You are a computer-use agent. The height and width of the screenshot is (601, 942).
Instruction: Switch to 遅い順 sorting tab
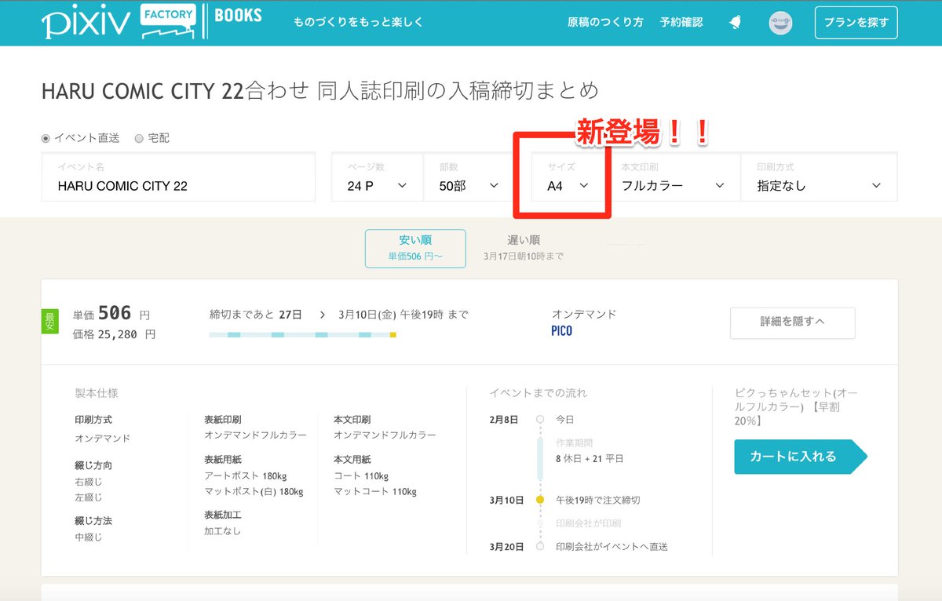(524, 248)
